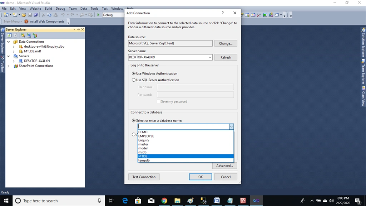Viewport: 366px width, 206px height.
Task: Click database name input field
Action: 183,126
